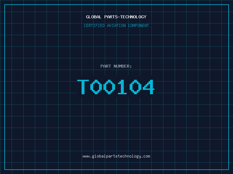Click the word TECHNOLOGY in the title
The image size is (233, 174).
(133, 17)
